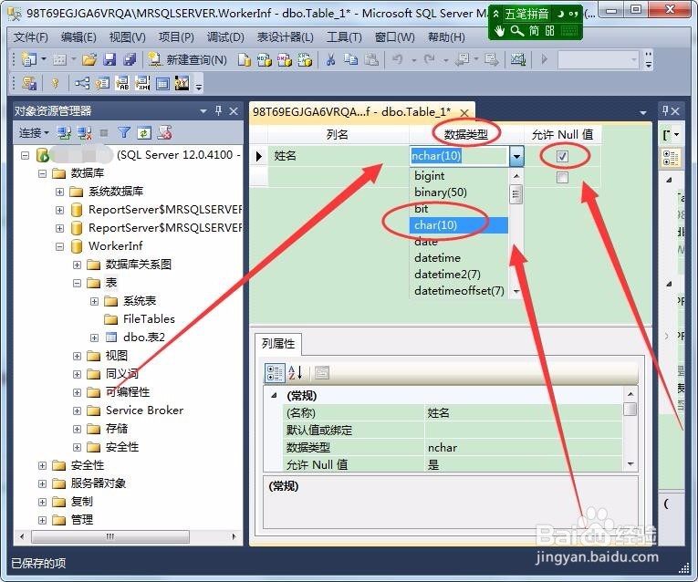Screen dimensions: 698x582
Task: Expand the 数据库关系图 node
Action: tap(77, 265)
